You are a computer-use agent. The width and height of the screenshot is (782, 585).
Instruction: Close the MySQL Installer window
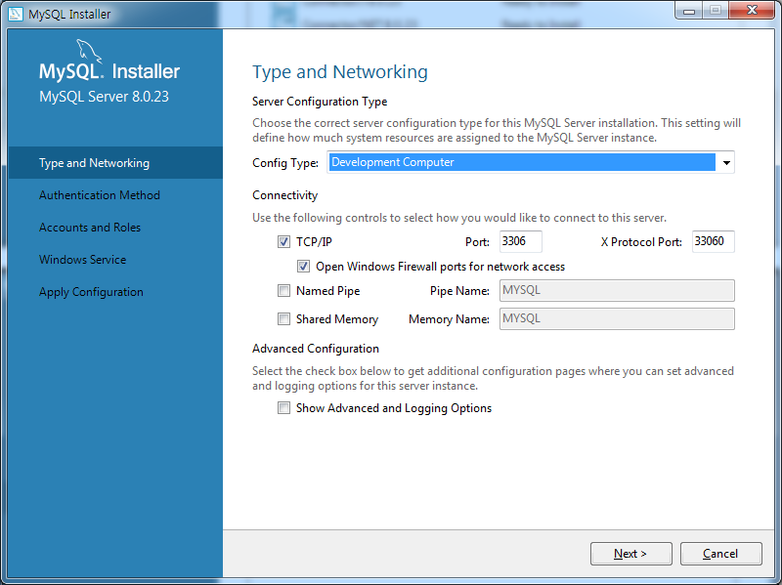(752, 11)
